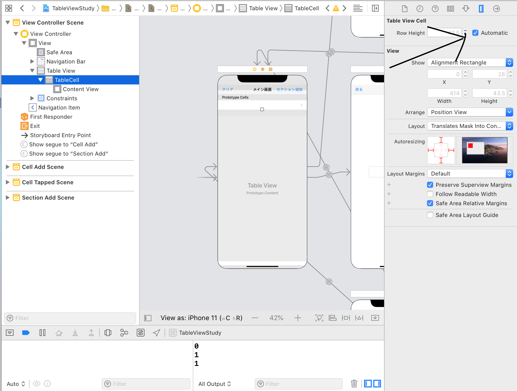The image size is (517, 391).
Task: Open the Layout Margins Default dropdown
Action: pos(470,173)
